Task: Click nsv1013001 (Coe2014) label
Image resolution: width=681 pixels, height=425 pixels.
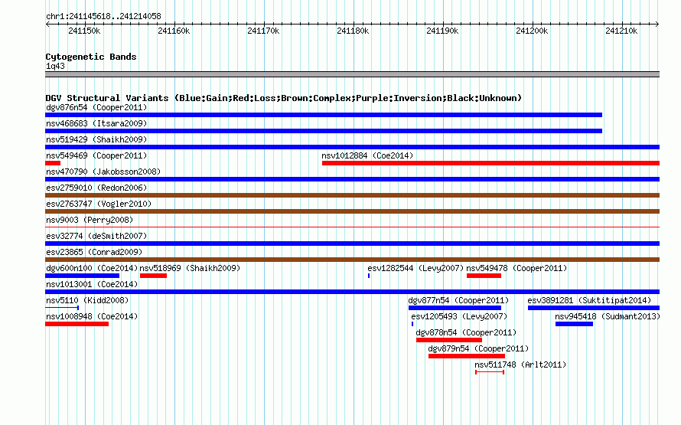Action: (x=92, y=284)
